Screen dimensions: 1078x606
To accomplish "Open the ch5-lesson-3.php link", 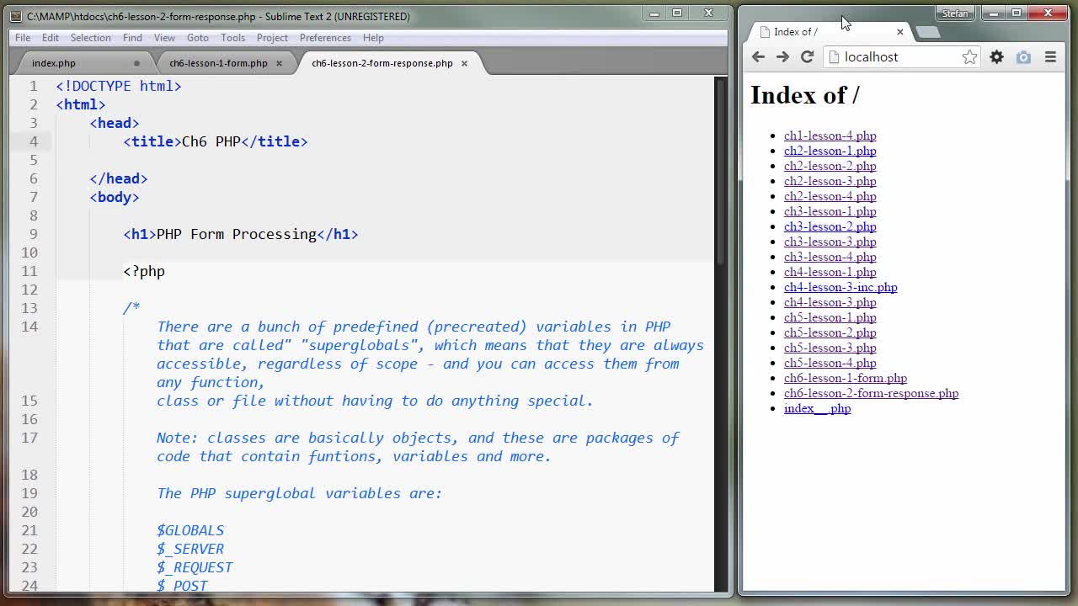I will point(830,348).
